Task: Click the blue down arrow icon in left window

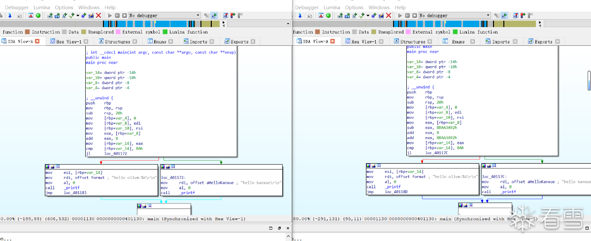Action: coord(9,16)
